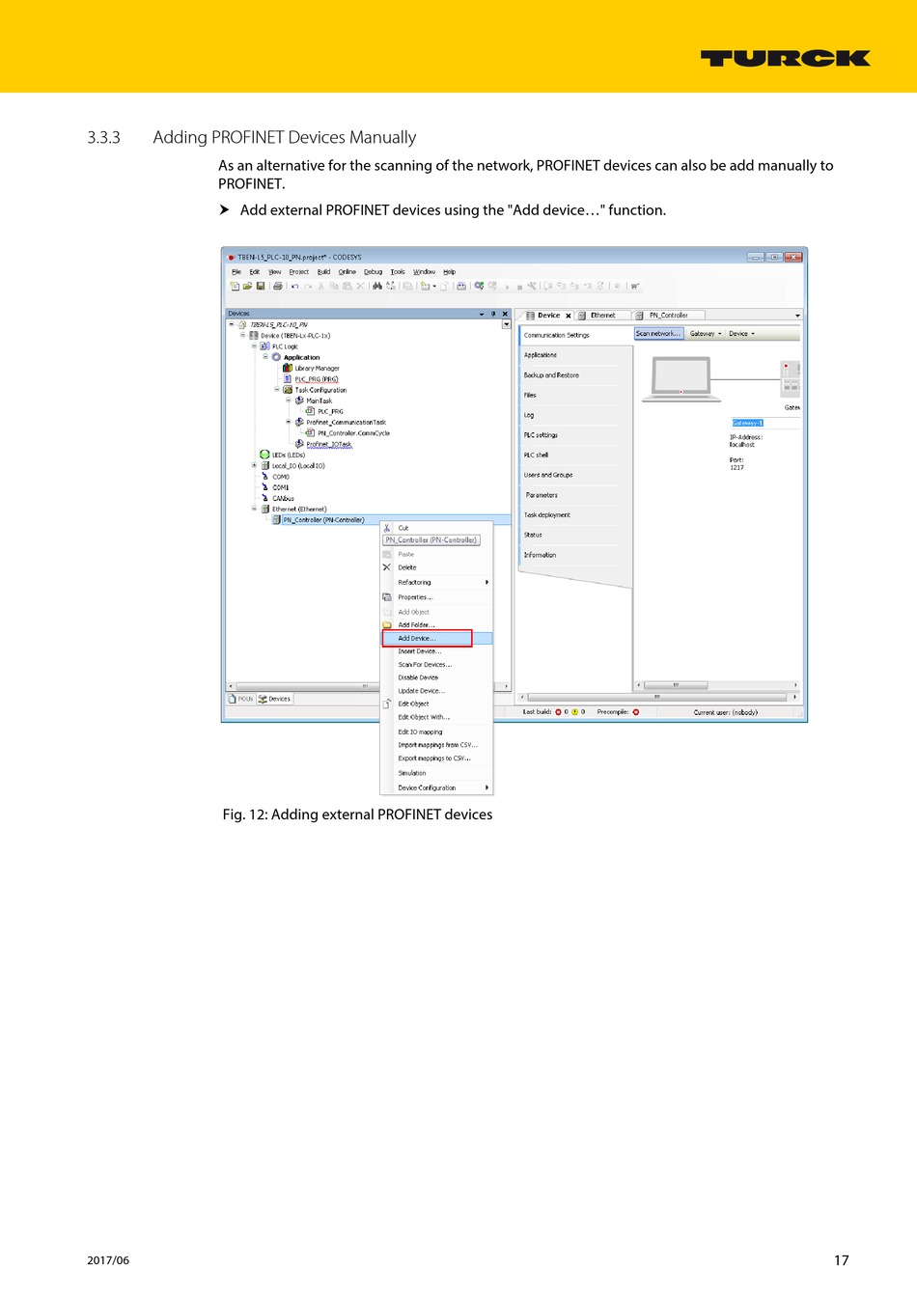917x1297 pixels.
Task: Expand the Local_IO tree node
Action: coord(254,465)
